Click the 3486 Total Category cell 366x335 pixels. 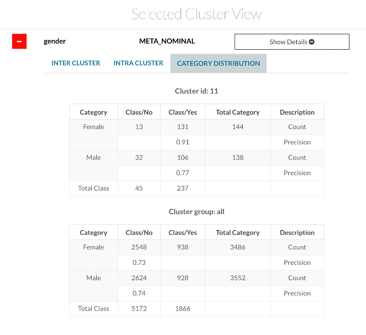coord(237,247)
